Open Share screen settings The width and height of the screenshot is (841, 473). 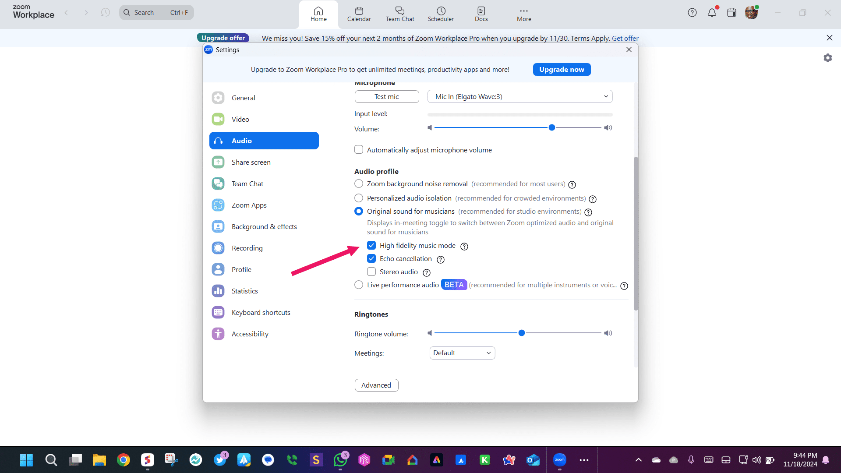click(264, 162)
